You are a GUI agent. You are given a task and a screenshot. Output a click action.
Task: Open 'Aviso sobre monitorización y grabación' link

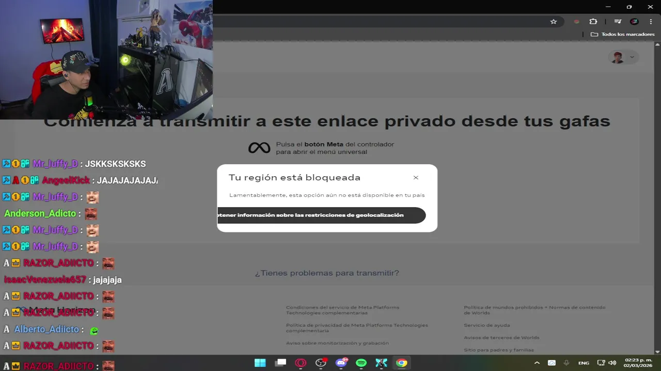click(x=337, y=343)
